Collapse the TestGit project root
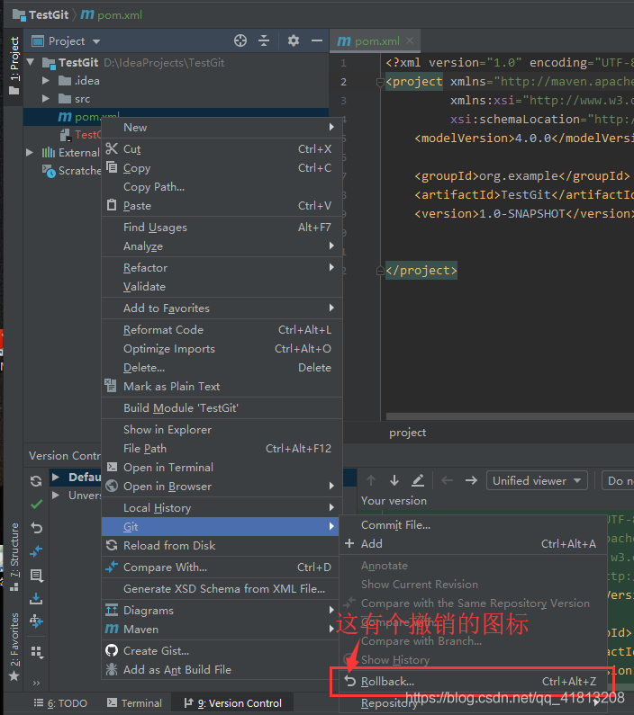Image resolution: width=634 pixels, height=715 pixels. click(x=31, y=62)
